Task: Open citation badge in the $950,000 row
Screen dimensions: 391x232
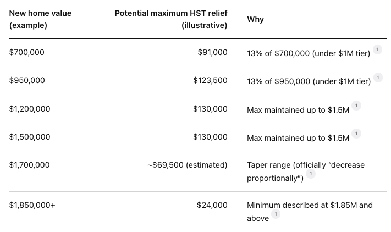Action: (x=377, y=78)
